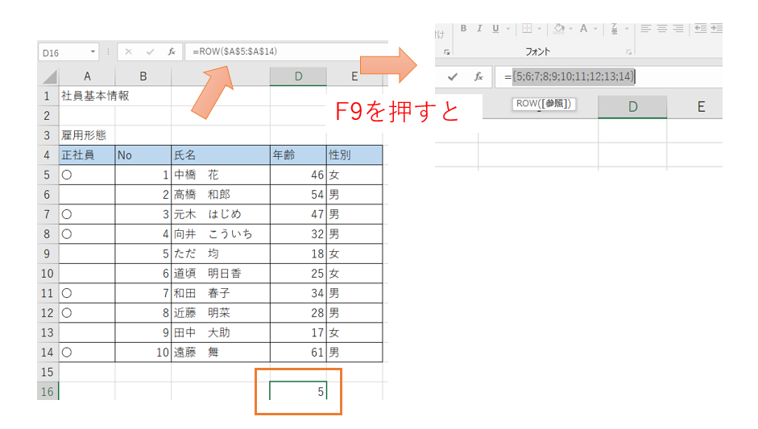
Task: Click age cell showing 54
Action: tap(298, 195)
